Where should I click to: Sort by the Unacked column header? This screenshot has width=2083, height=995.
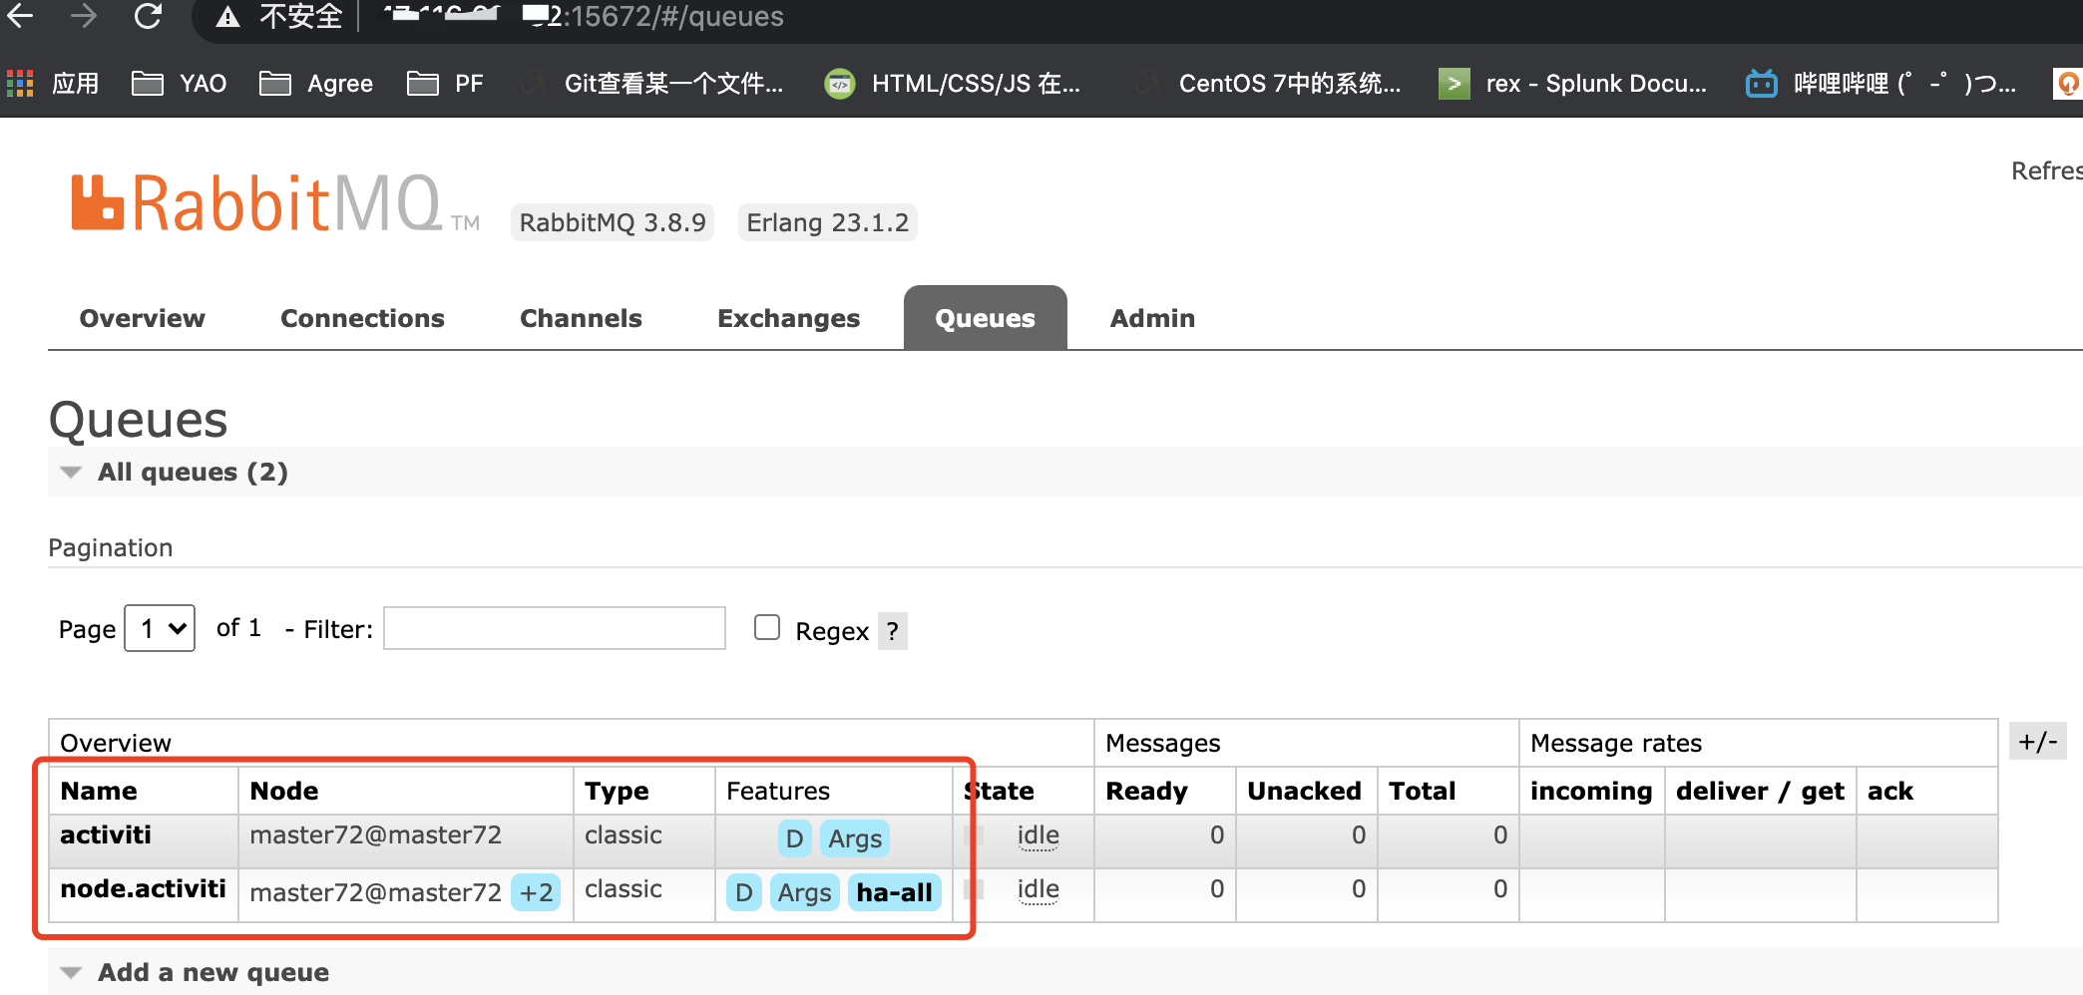[1304, 791]
